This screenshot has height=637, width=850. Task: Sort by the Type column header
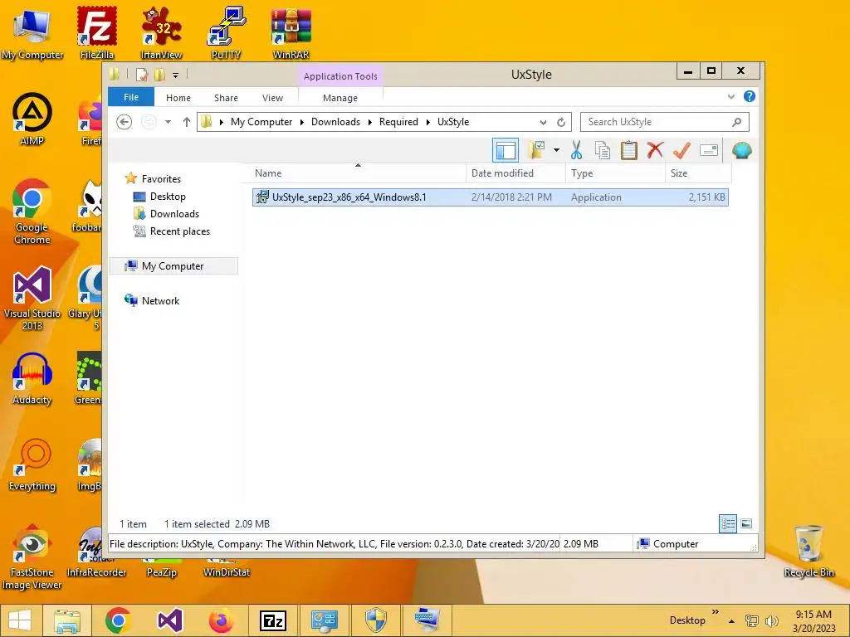pos(615,173)
